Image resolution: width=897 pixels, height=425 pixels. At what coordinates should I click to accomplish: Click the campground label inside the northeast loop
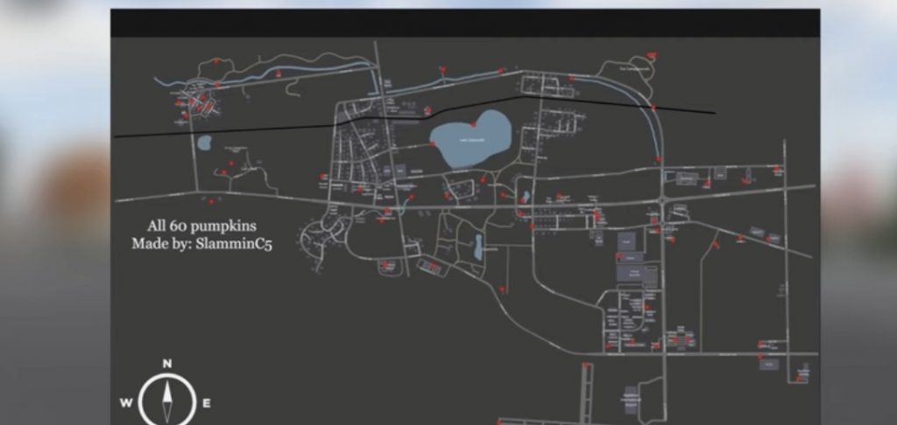633,69
